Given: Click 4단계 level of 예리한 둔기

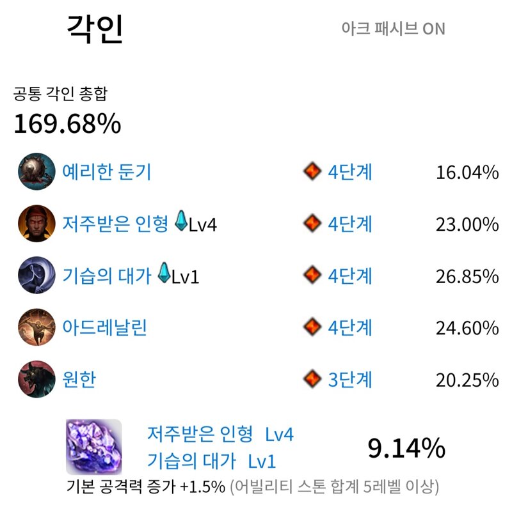Looking at the screenshot, I should tap(350, 172).
